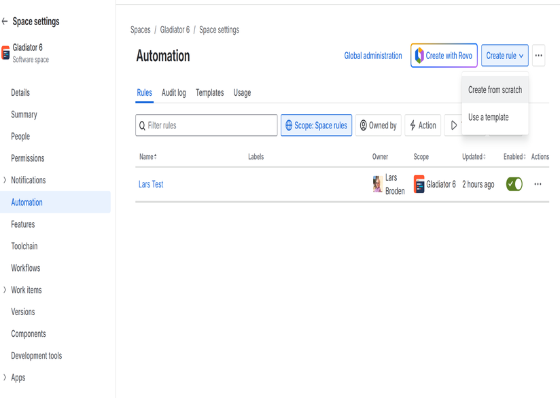Screen dimensions: 560x398
Task: Open the more options menu beside Create rule
Action: pos(538,56)
